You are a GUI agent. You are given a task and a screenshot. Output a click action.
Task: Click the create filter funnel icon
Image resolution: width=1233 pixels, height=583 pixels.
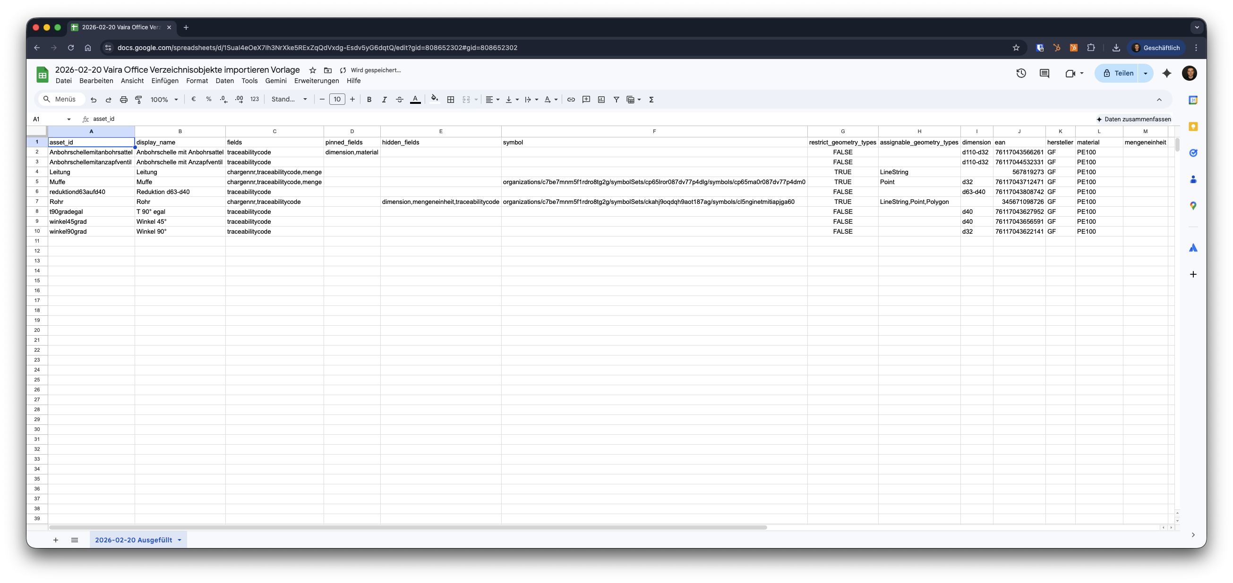616,100
